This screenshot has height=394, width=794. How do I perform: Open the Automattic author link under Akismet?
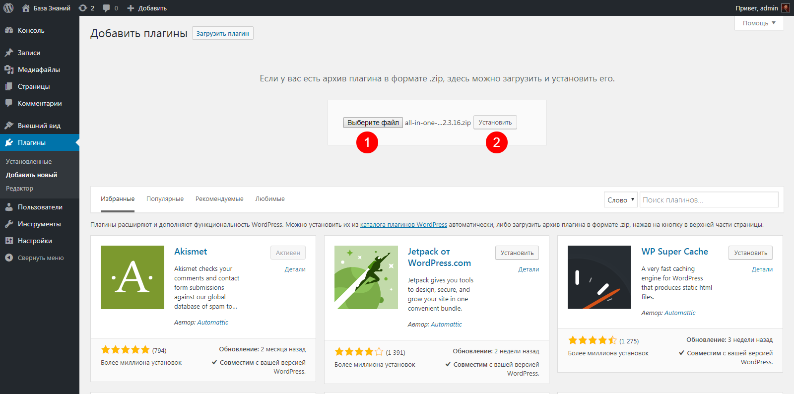point(212,323)
